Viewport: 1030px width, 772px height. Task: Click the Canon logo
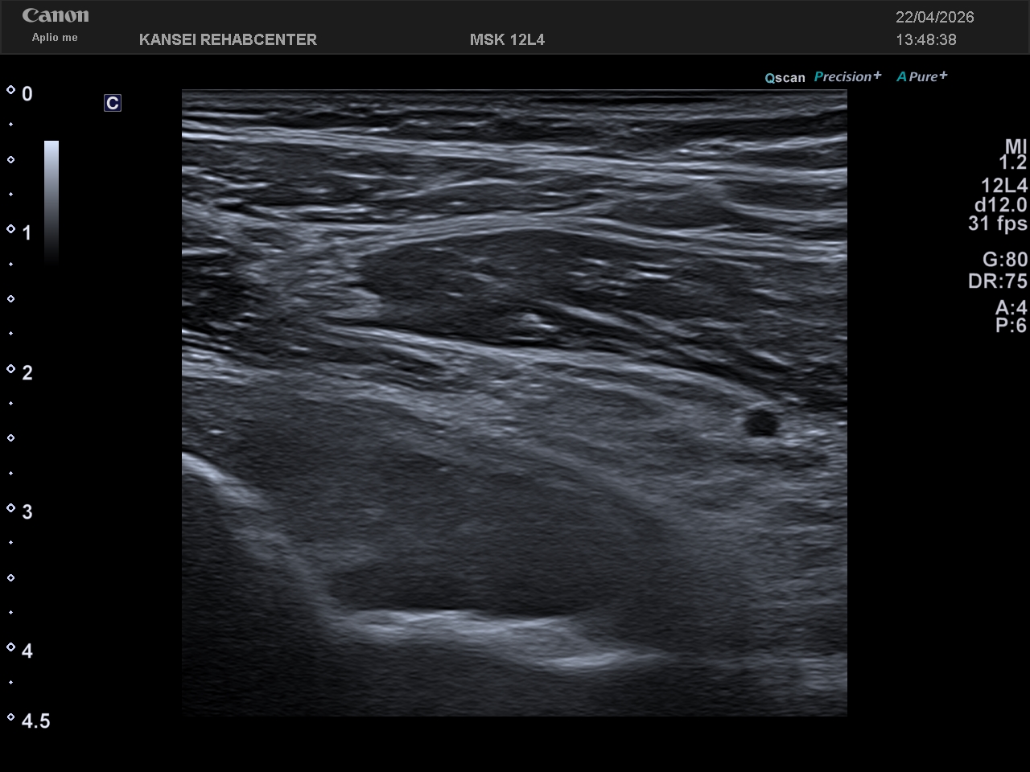click(56, 16)
